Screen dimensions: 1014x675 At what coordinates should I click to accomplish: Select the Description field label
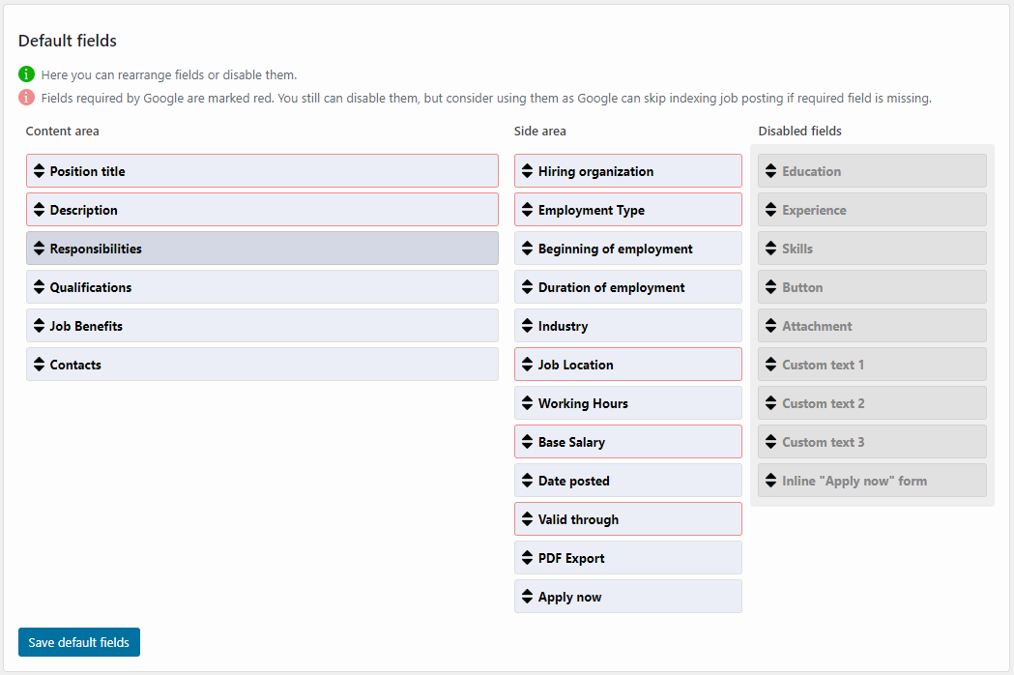click(83, 210)
